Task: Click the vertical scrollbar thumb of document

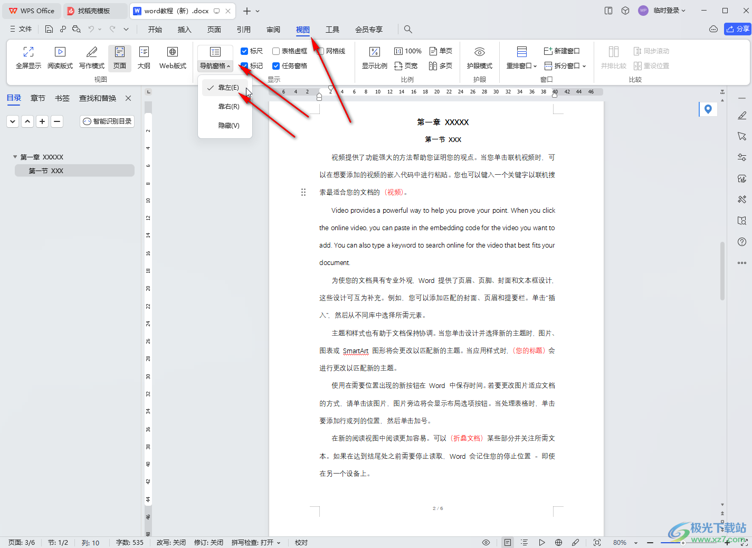Action: (x=722, y=271)
